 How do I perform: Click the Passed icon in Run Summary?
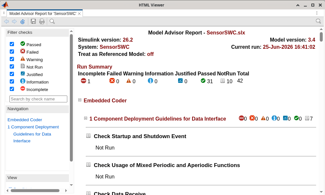click(x=203, y=81)
